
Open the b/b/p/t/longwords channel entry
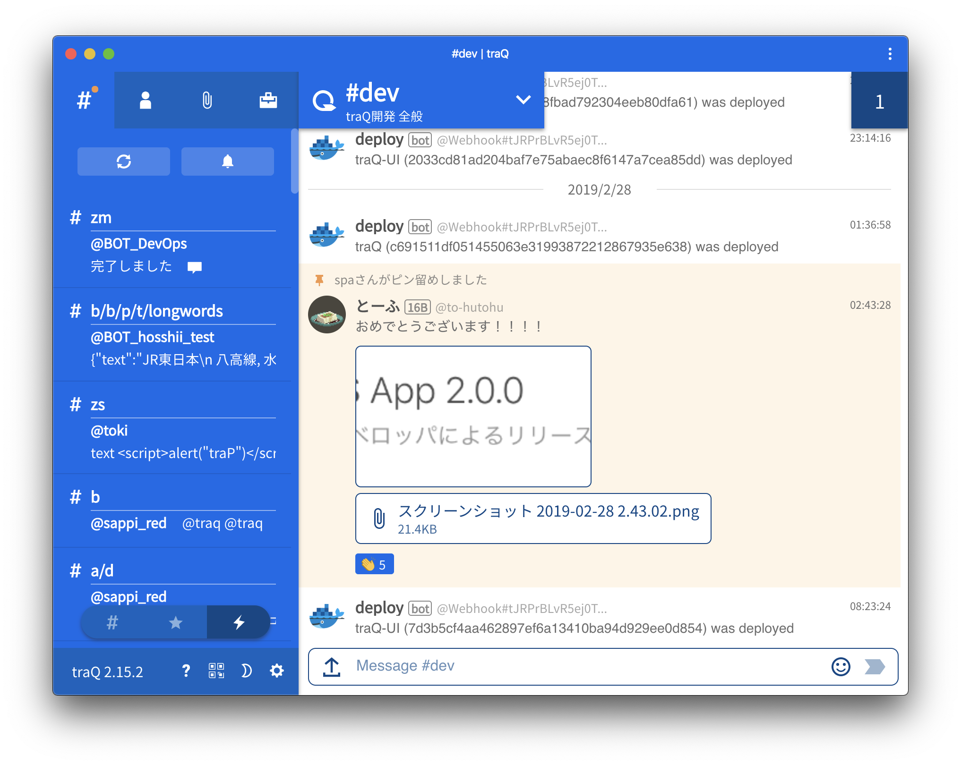click(x=172, y=334)
